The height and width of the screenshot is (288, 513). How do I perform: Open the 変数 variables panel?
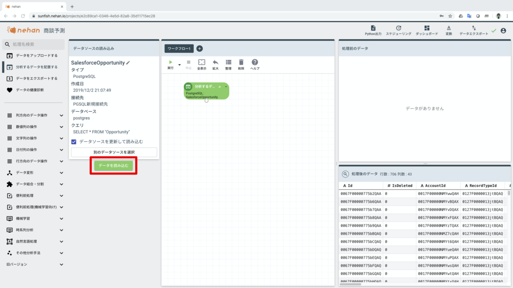[x=448, y=30]
